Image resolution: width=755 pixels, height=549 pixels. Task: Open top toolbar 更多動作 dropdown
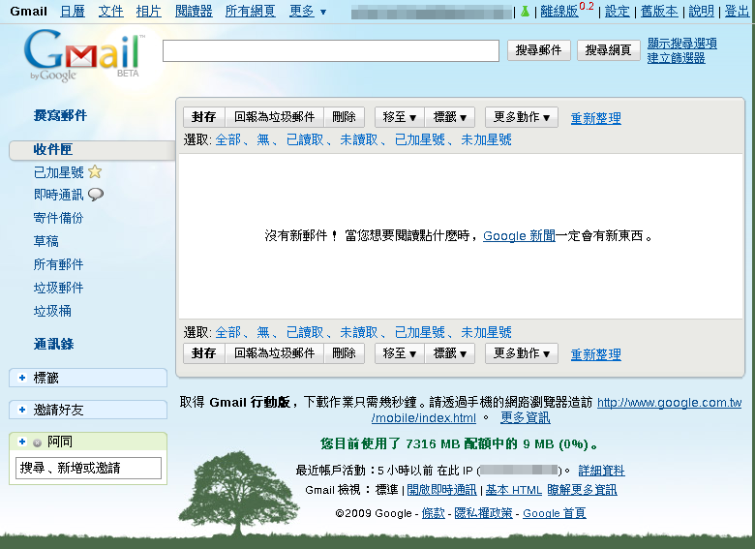tap(522, 117)
